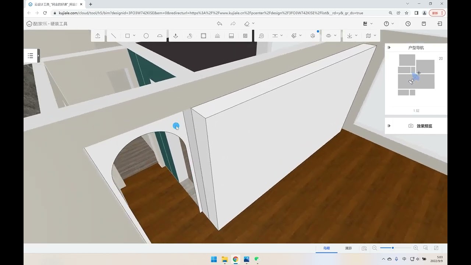Click the 2D toggle in navigation panel

click(x=441, y=59)
